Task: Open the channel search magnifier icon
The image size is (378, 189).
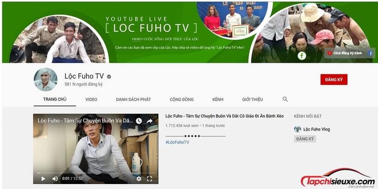Action: [x=285, y=99]
